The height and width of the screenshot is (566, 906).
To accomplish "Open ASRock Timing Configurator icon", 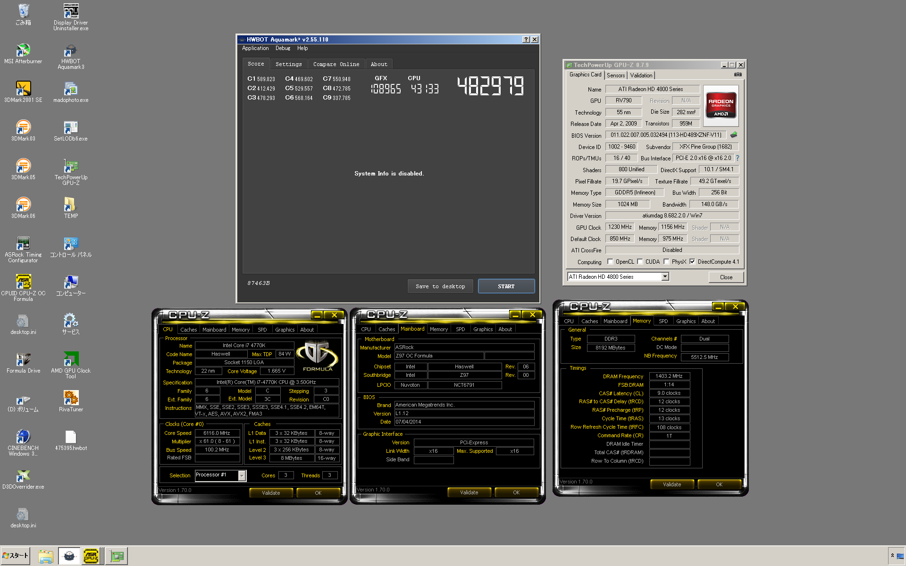I will (x=23, y=250).
